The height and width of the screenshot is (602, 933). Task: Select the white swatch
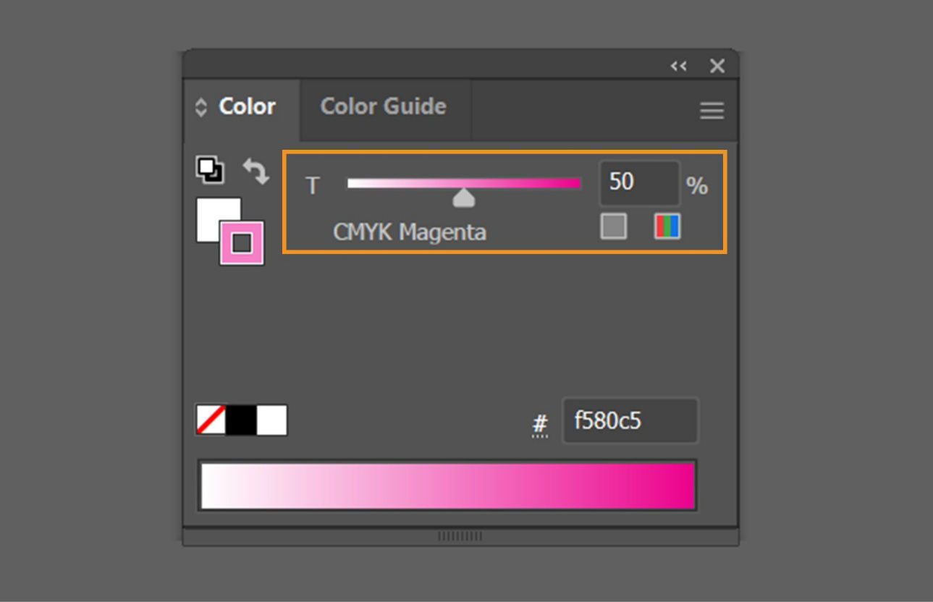pos(271,420)
